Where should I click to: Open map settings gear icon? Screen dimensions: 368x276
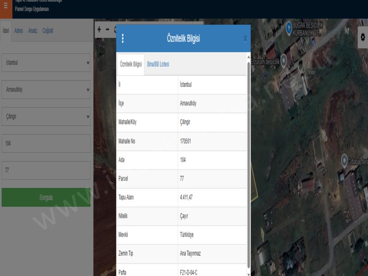coord(363,38)
